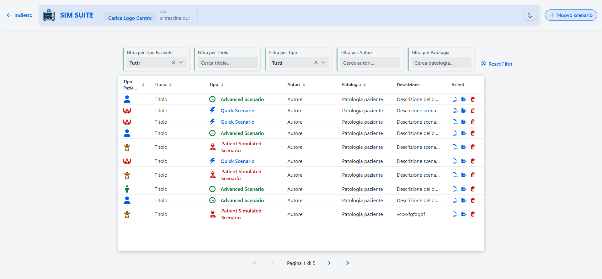This screenshot has width=602, height=279.
Task: Click the 'Pagina 1 di 5' indicator
Action: [x=301, y=263]
